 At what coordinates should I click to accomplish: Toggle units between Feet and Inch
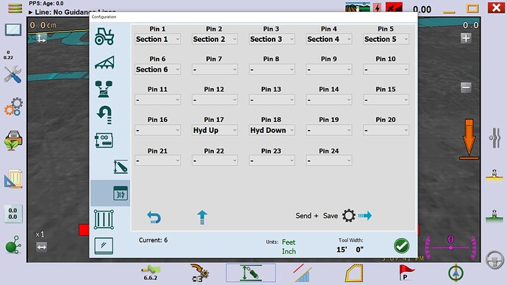[x=289, y=247]
